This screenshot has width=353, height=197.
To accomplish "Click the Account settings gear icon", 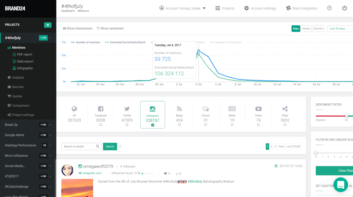I will point(247,8).
